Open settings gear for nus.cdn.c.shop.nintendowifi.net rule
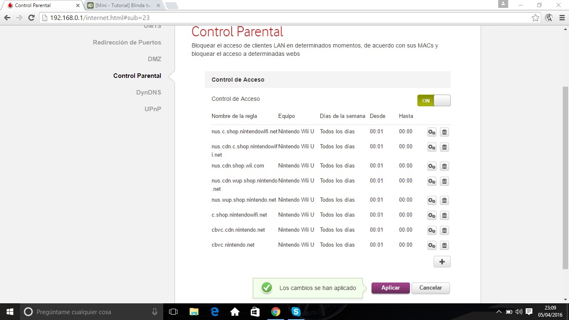The image size is (569, 320). coord(432,147)
